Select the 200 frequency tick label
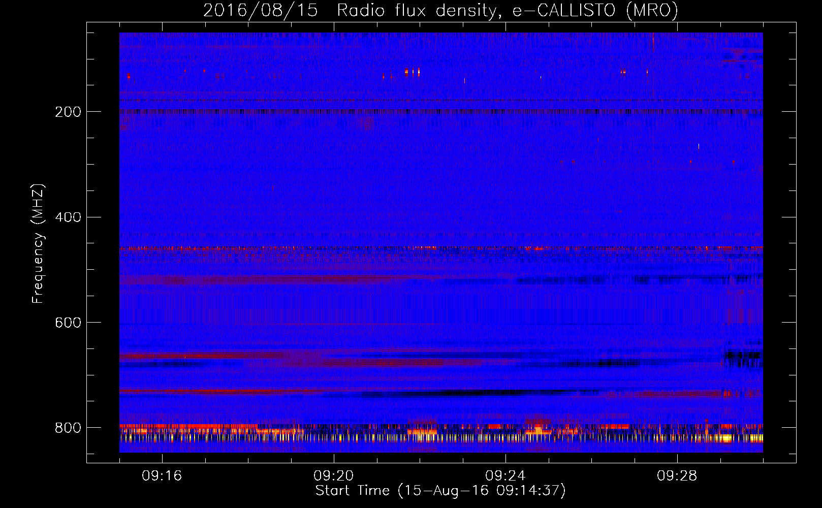The width and height of the screenshot is (822, 508). 68,112
